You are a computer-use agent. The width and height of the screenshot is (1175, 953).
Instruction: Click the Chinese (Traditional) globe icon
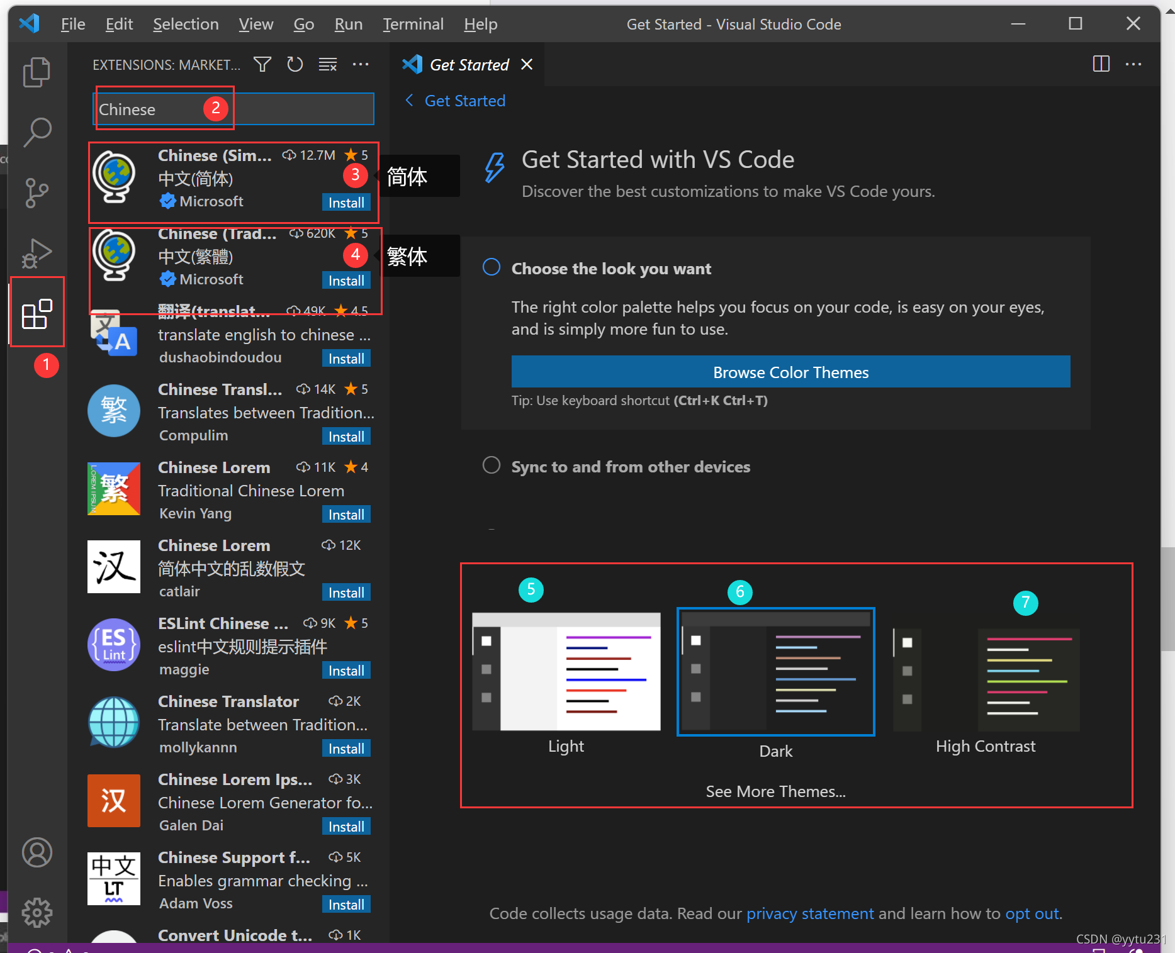coord(114,255)
